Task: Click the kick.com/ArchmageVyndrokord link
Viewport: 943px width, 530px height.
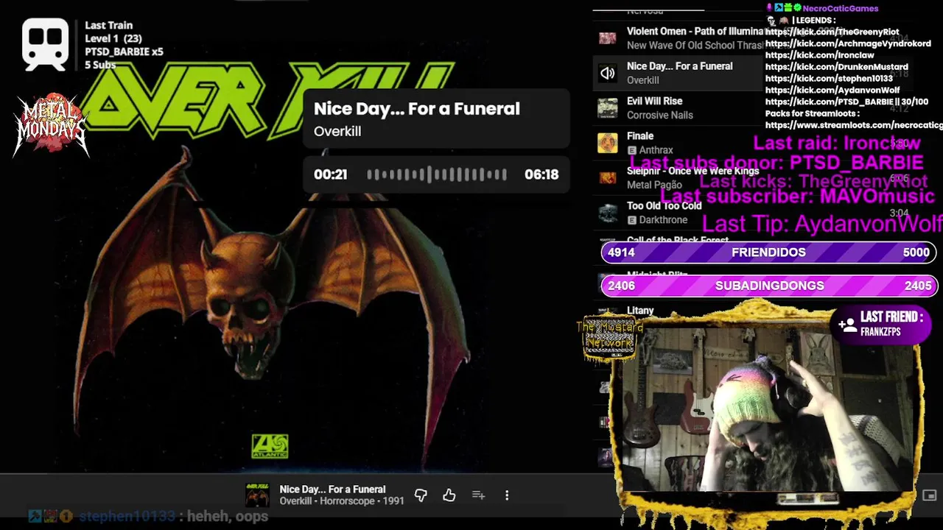Action: [848, 43]
